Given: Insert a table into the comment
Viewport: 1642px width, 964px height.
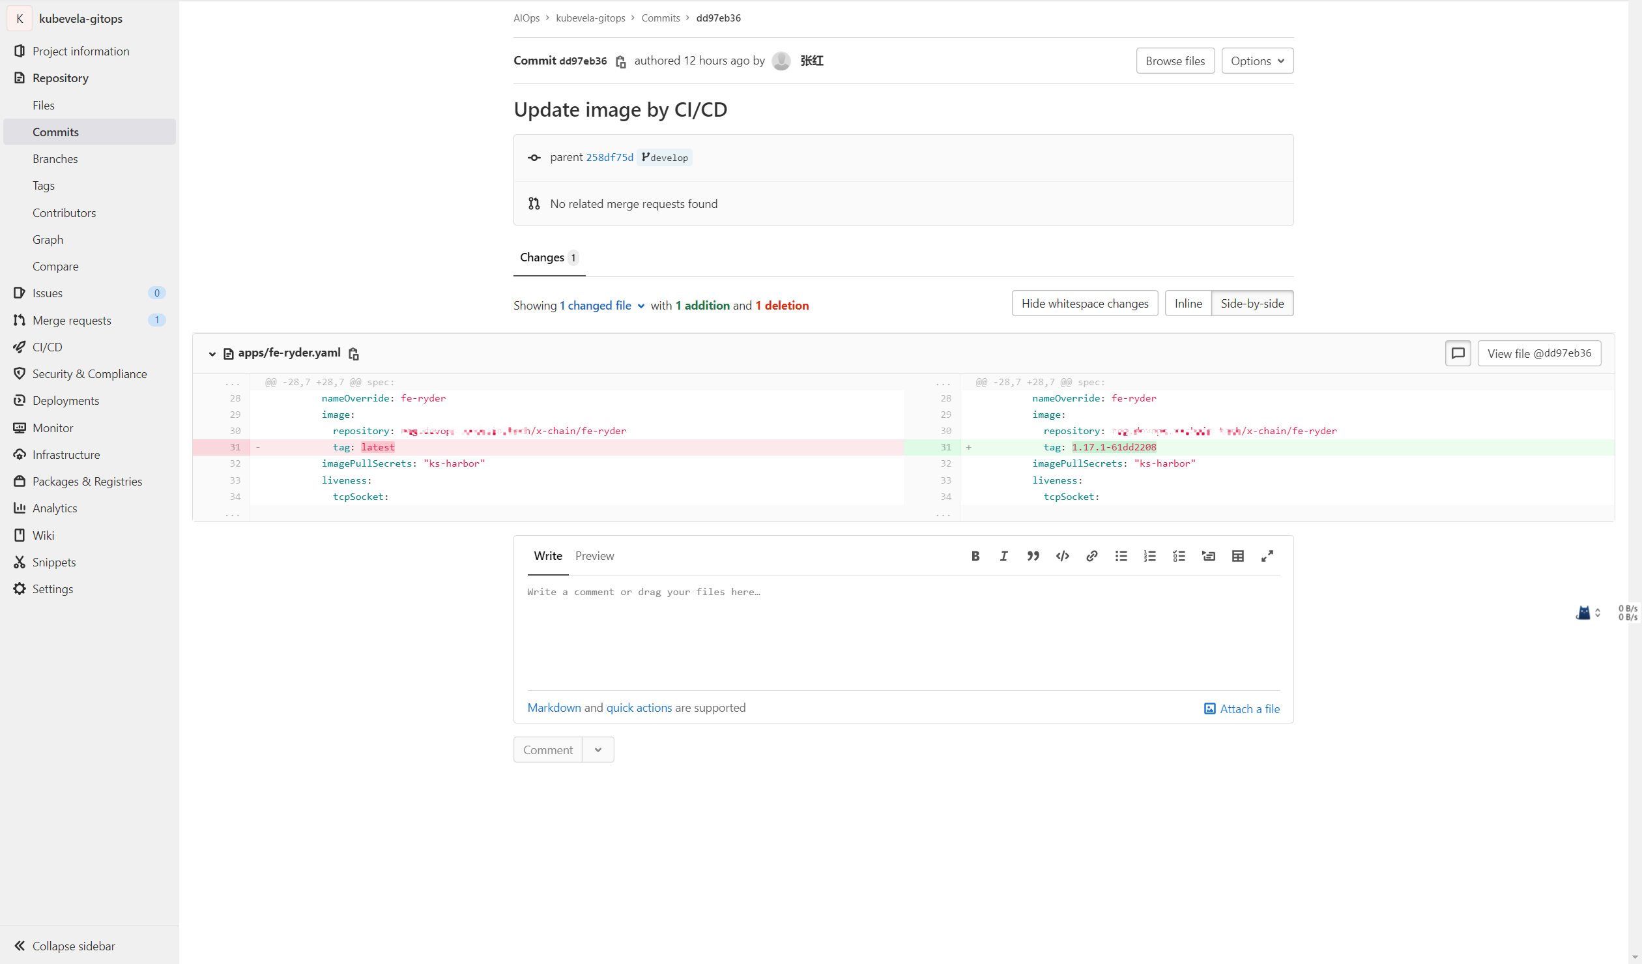Looking at the screenshot, I should tap(1237, 555).
